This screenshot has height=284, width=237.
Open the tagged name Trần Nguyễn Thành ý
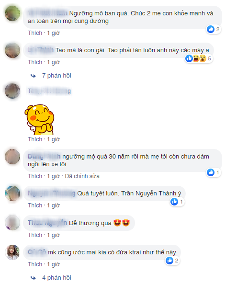[151, 193]
